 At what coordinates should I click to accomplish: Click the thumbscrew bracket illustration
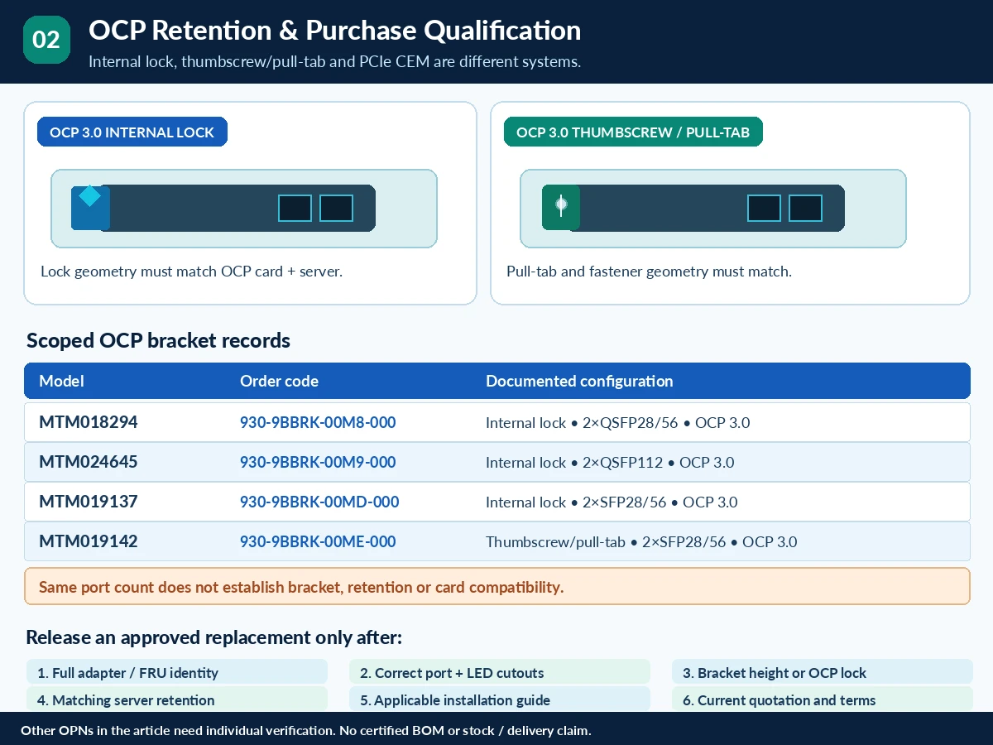[713, 209]
